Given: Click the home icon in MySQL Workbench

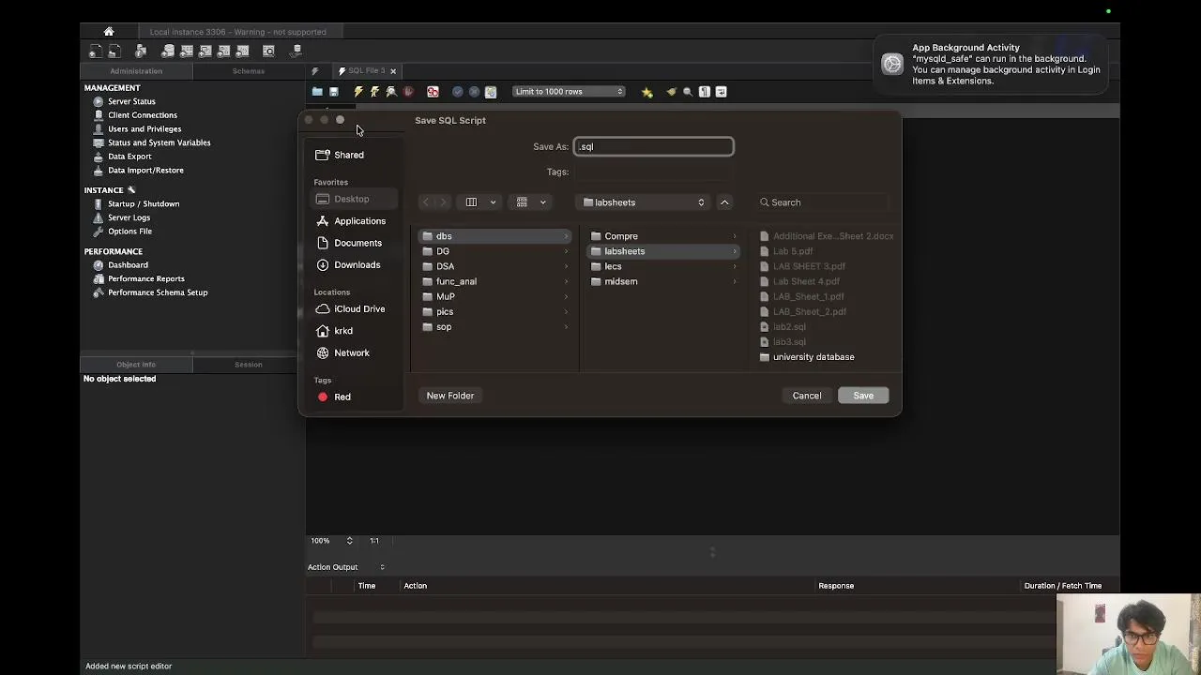Looking at the screenshot, I should [109, 31].
